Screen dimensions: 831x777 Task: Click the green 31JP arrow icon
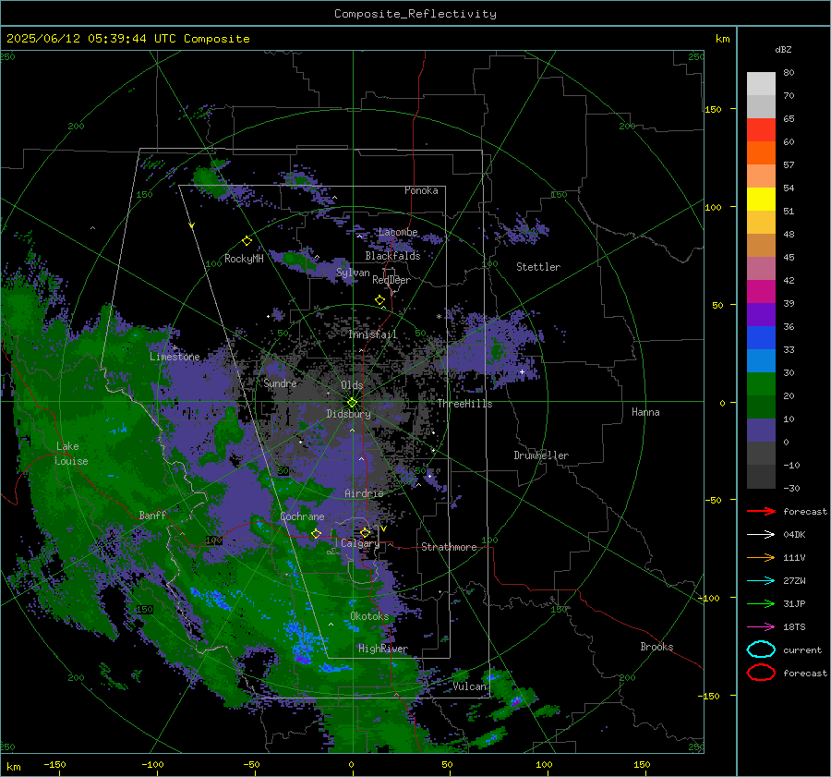761,603
